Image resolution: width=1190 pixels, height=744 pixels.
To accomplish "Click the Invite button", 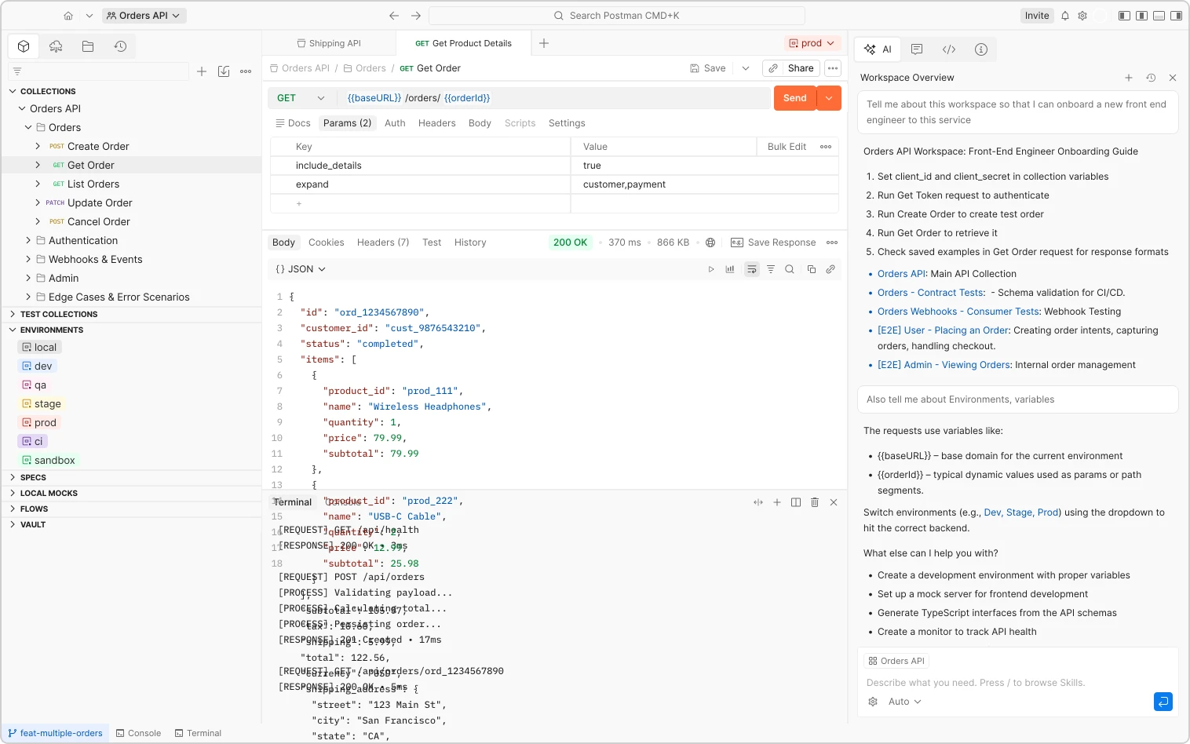I will (x=1037, y=16).
